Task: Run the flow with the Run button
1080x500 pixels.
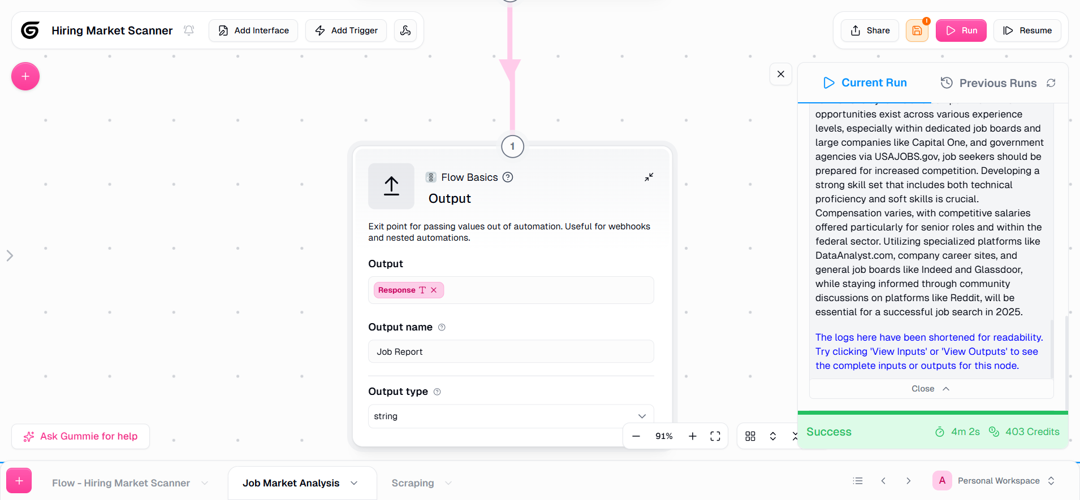Action: (x=961, y=31)
